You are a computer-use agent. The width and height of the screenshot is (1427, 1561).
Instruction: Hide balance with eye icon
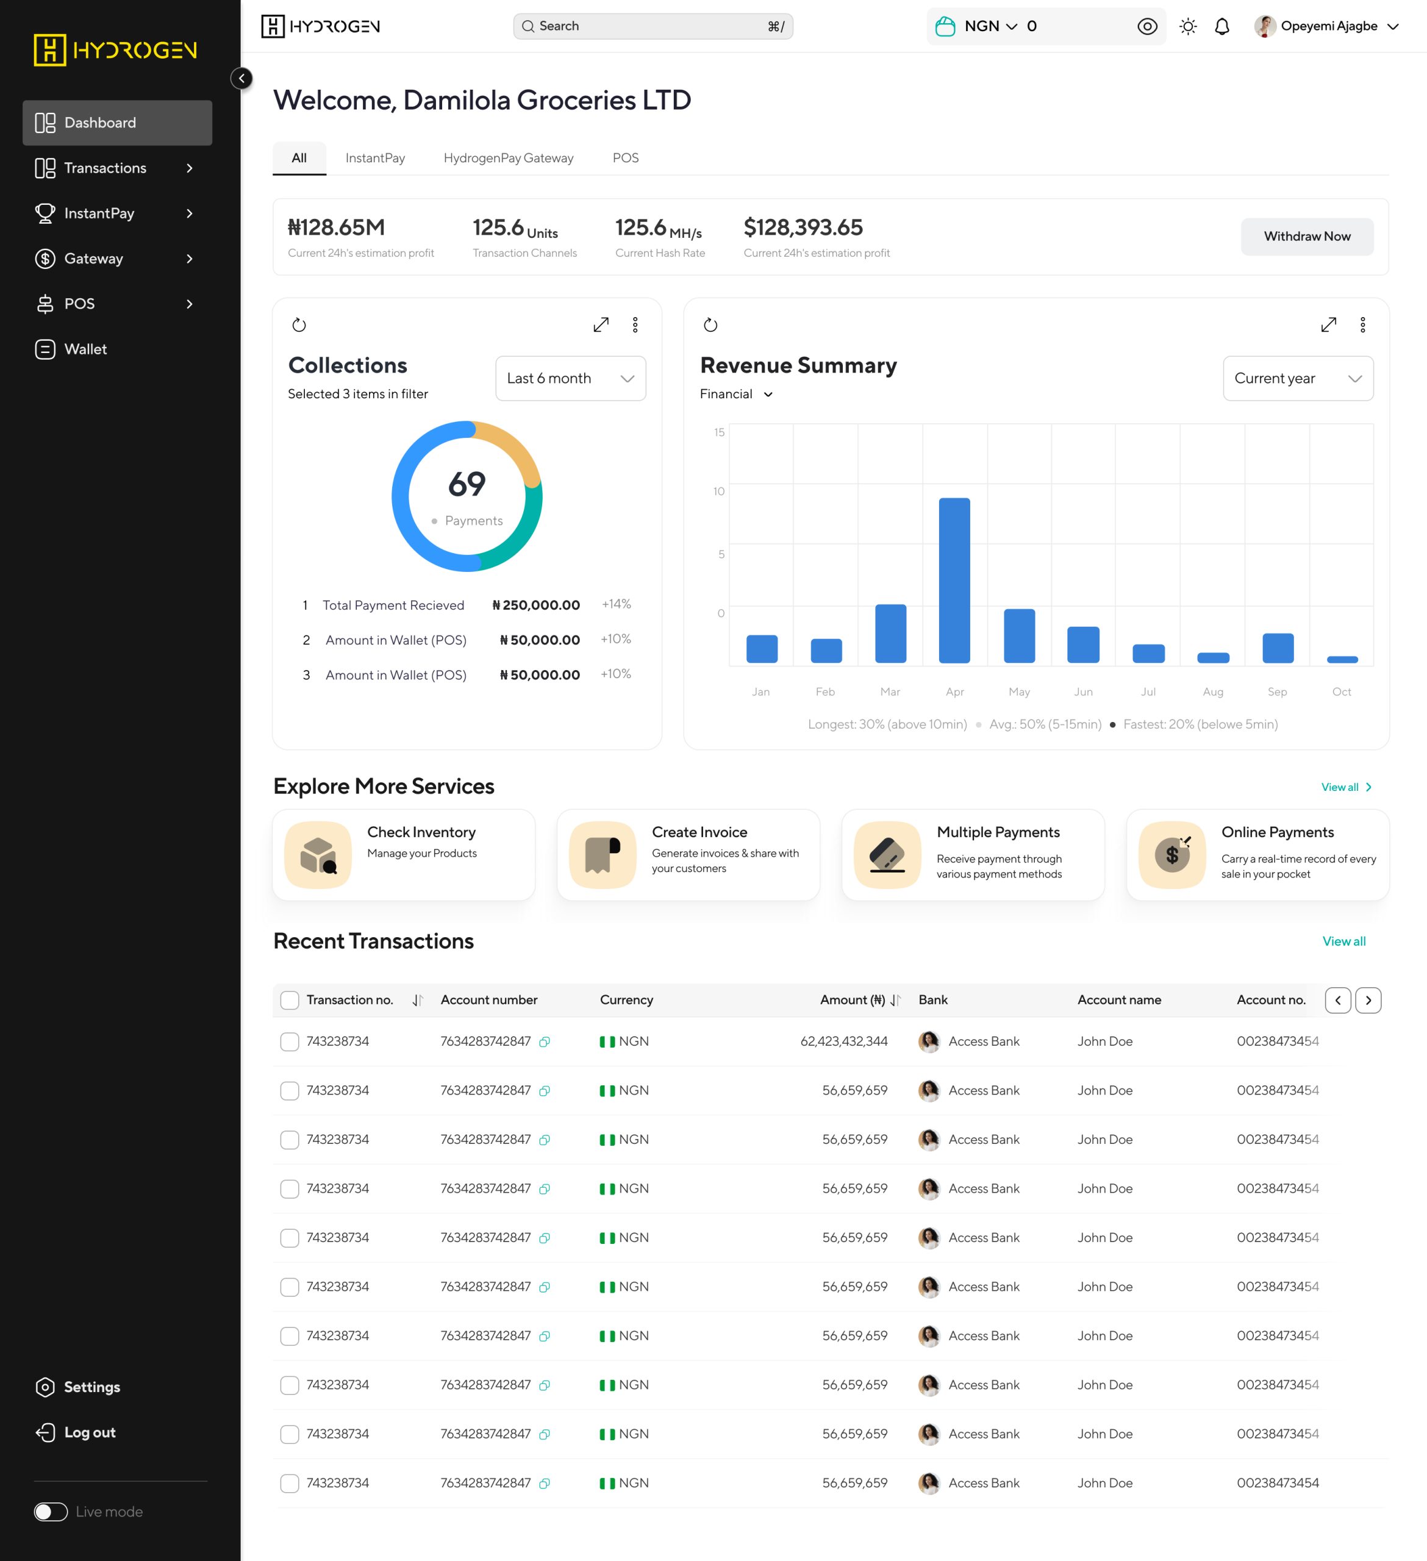click(1146, 27)
